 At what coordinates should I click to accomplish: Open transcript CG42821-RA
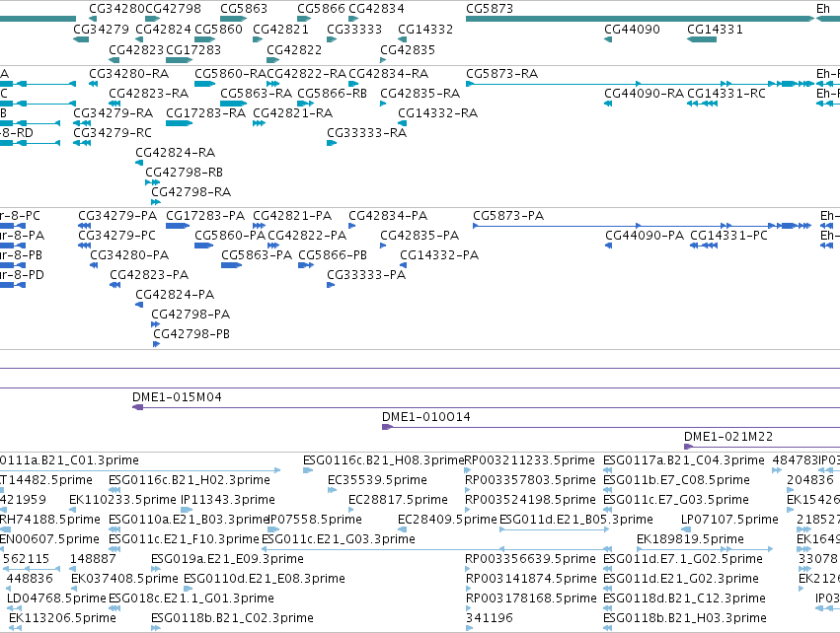tap(292, 113)
